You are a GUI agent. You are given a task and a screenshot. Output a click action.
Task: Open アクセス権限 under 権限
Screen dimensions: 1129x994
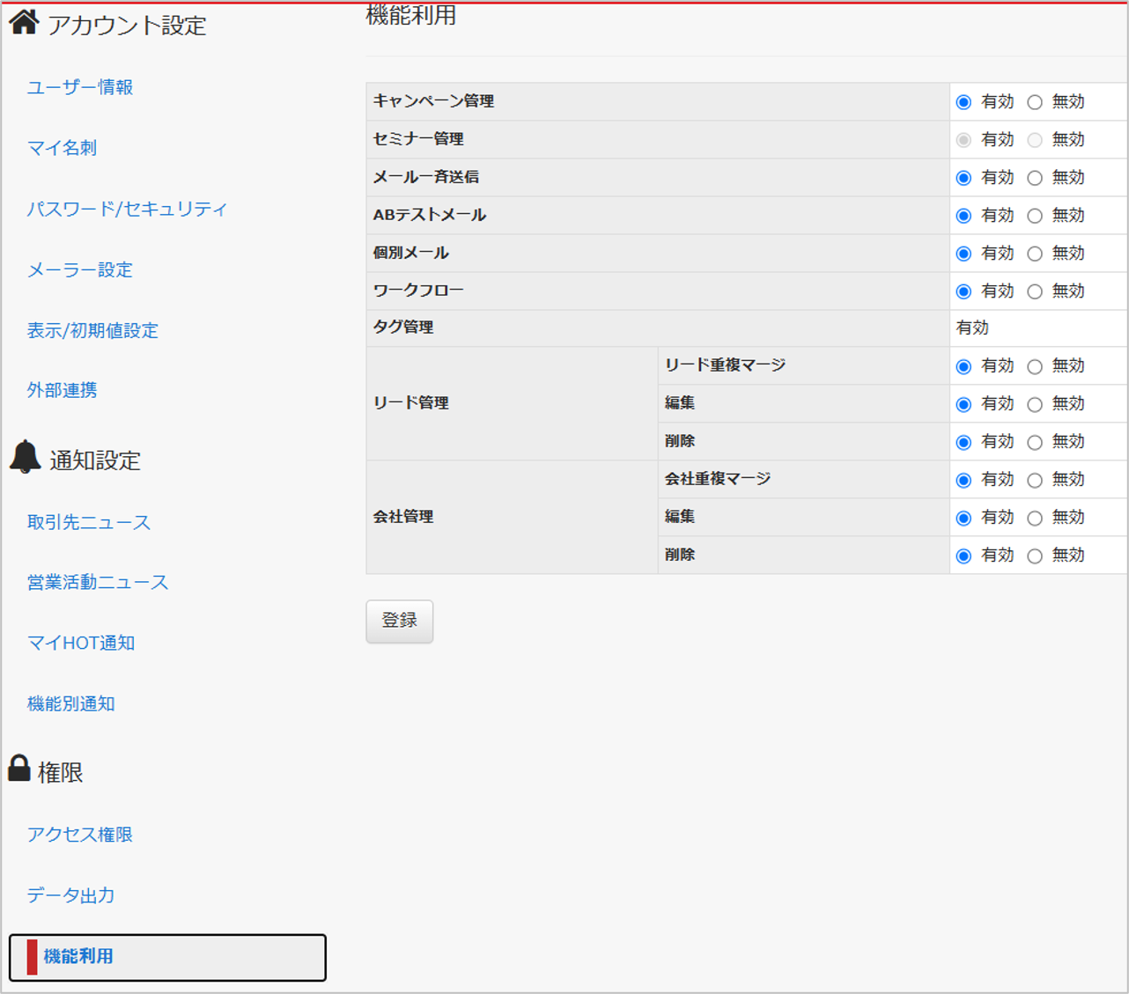point(80,835)
